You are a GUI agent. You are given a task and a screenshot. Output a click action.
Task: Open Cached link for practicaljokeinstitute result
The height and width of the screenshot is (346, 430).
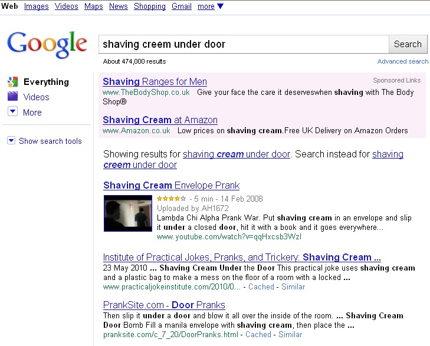tap(261, 287)
